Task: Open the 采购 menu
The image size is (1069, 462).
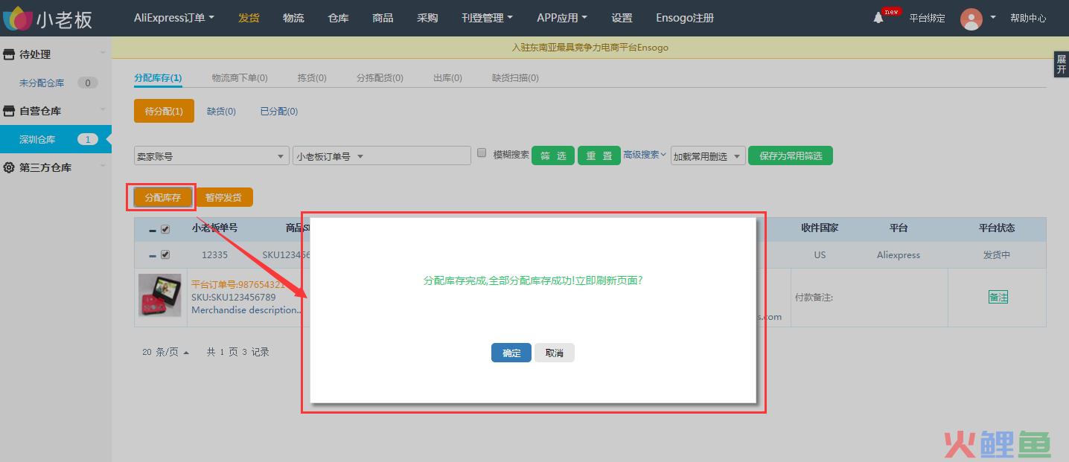Action: pos(427,18)
